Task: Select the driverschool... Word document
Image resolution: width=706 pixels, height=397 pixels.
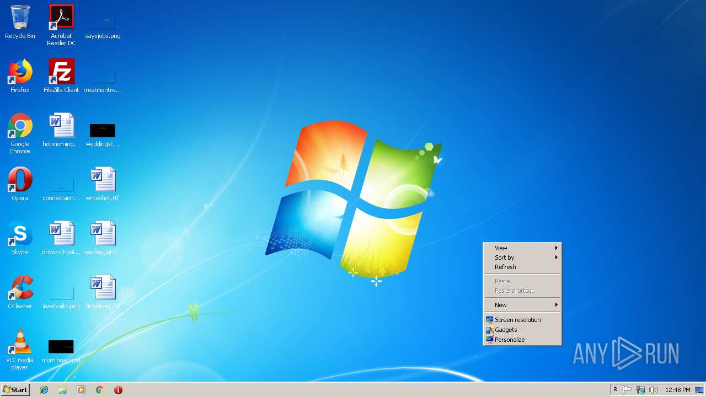Action: [61, 238]
